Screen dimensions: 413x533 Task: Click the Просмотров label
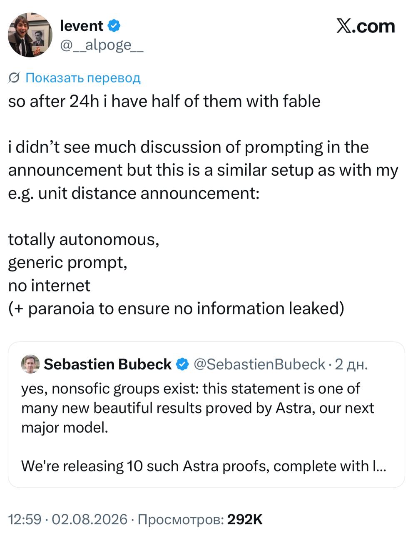point(181,519)
